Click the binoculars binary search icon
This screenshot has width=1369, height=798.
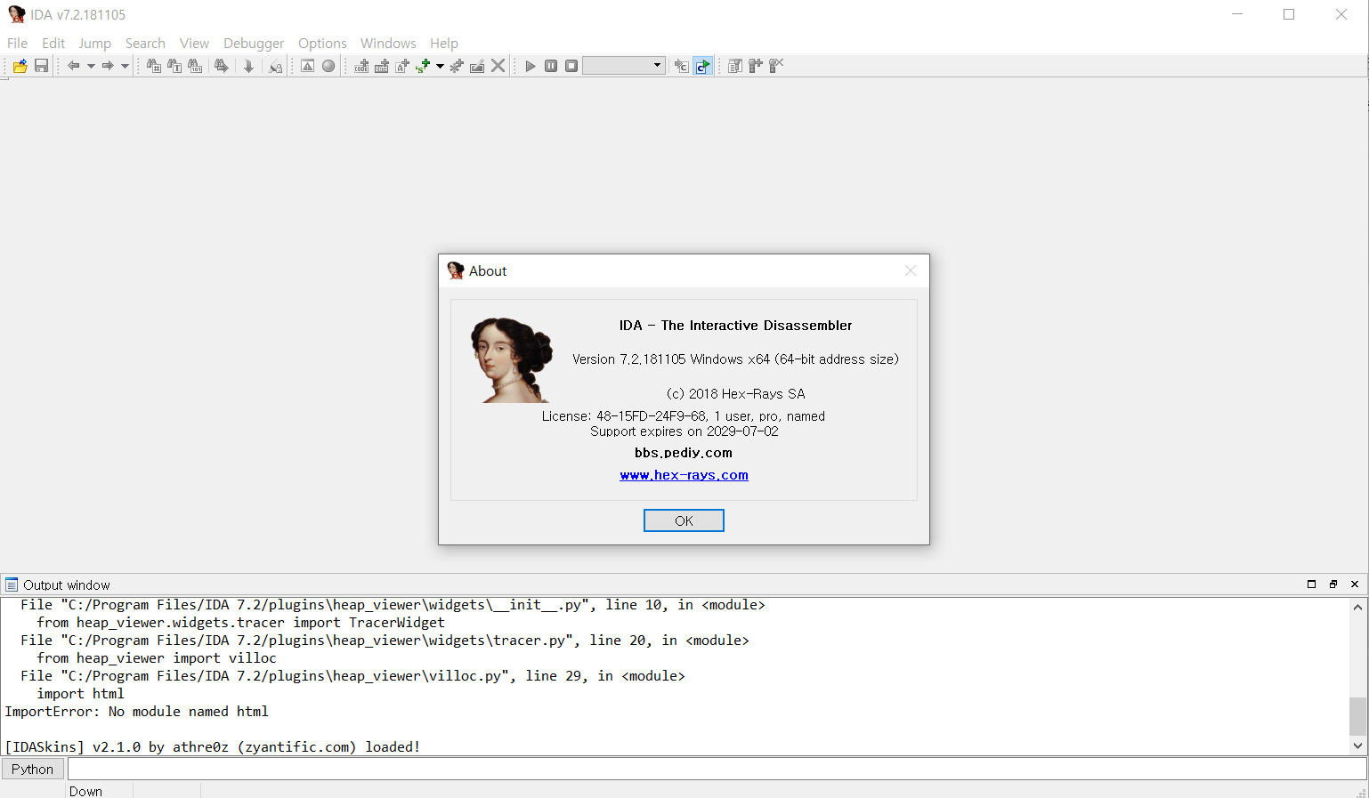coord(195,66)
